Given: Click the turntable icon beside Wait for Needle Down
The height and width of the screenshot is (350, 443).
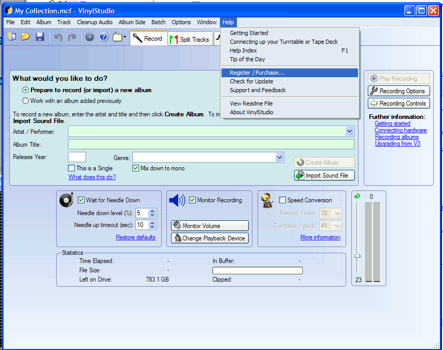Looking at the screenshot, I should pos(66,200).
